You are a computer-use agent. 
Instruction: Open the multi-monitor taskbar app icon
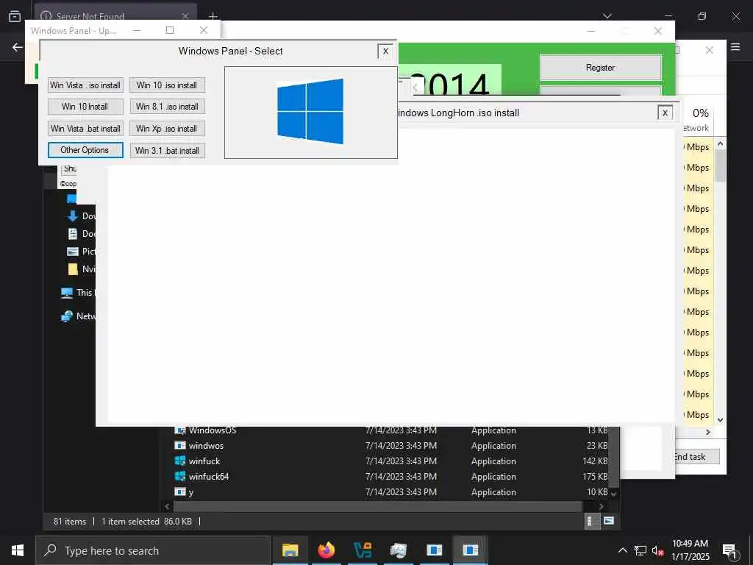coord(398,550)
